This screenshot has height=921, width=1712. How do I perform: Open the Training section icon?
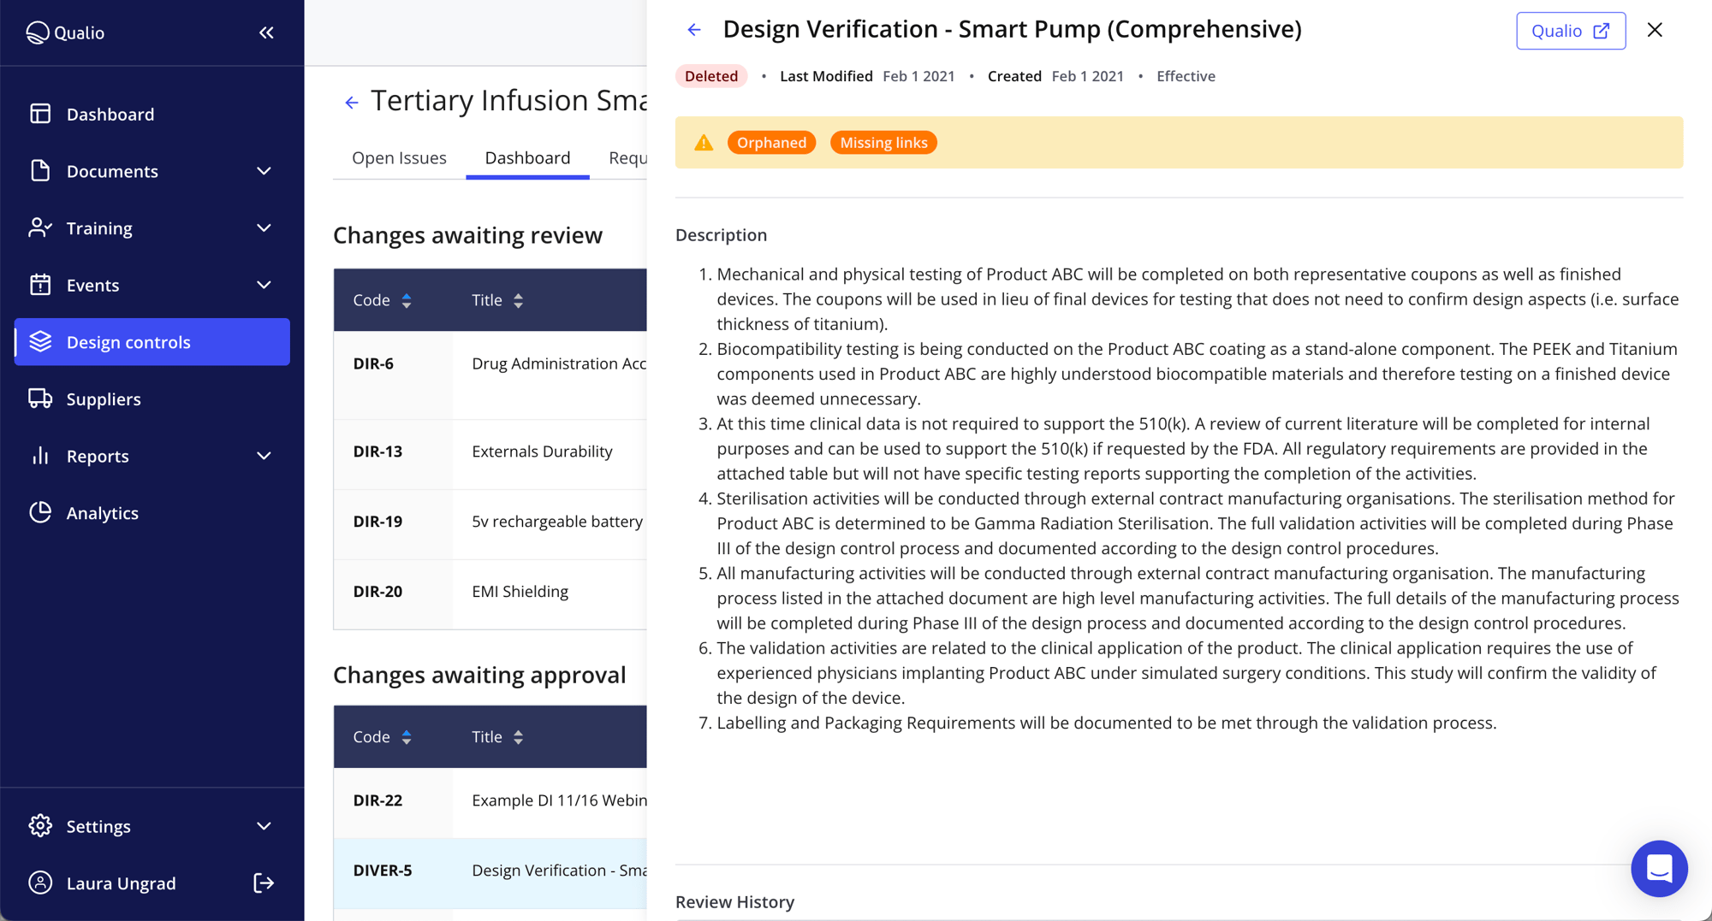click(x=40, y=227)
